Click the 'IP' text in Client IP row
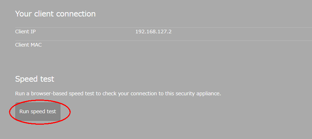The width and height of the screenshot is (312, 139). 33,32
